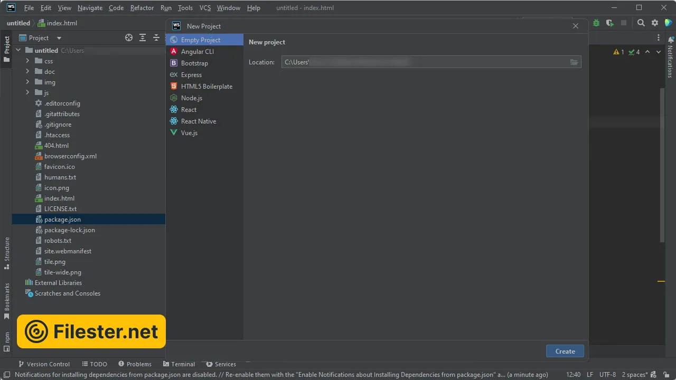Click the locate target crosshair icon in Project panel

click(129, 37)
